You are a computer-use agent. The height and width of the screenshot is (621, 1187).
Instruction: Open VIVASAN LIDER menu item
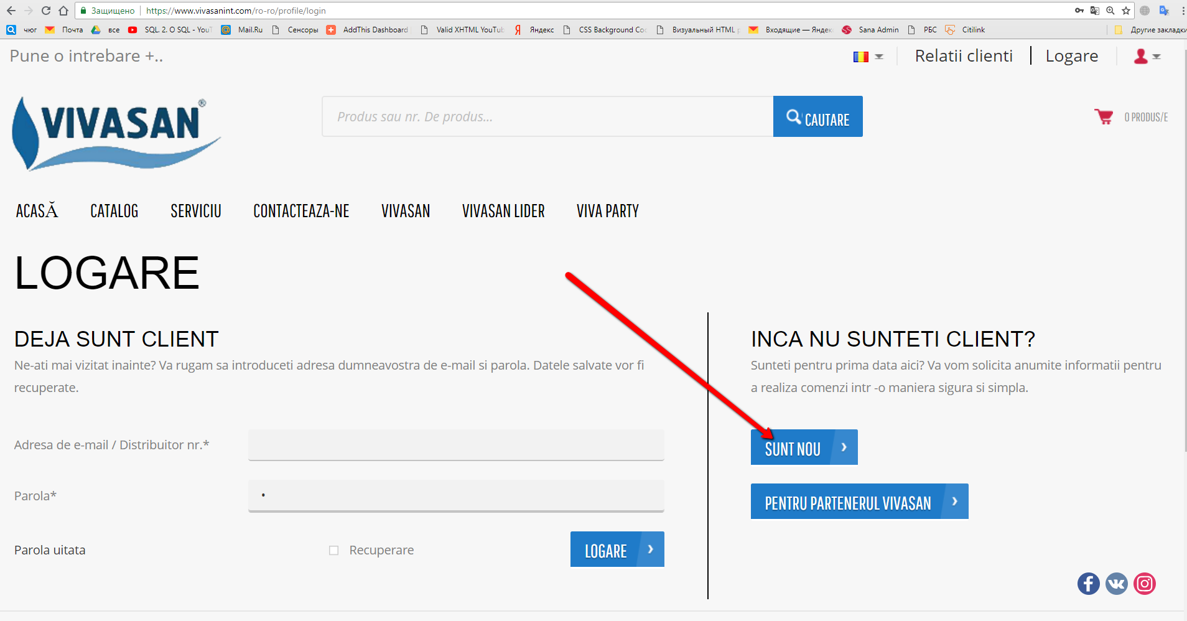pos(503,211)
